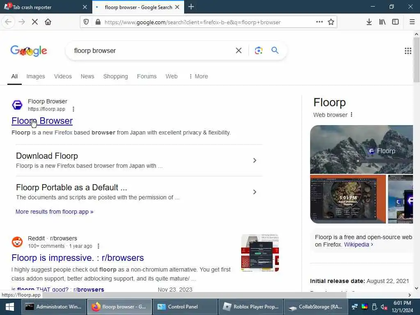Switch to Forums results
The image size is (420, 315).
[146, 76]
